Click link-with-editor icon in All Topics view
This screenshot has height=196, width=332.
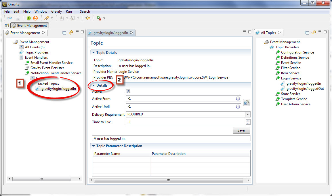tap(314, 33)
